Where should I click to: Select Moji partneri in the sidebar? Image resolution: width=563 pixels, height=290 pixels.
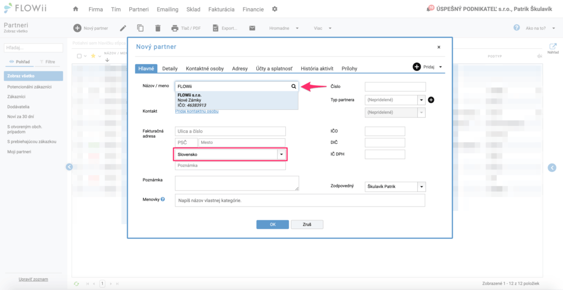click(x=19, y=152)
